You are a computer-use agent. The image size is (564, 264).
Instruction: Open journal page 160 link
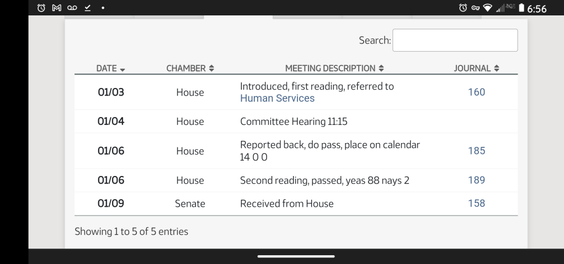click(476, 92)
